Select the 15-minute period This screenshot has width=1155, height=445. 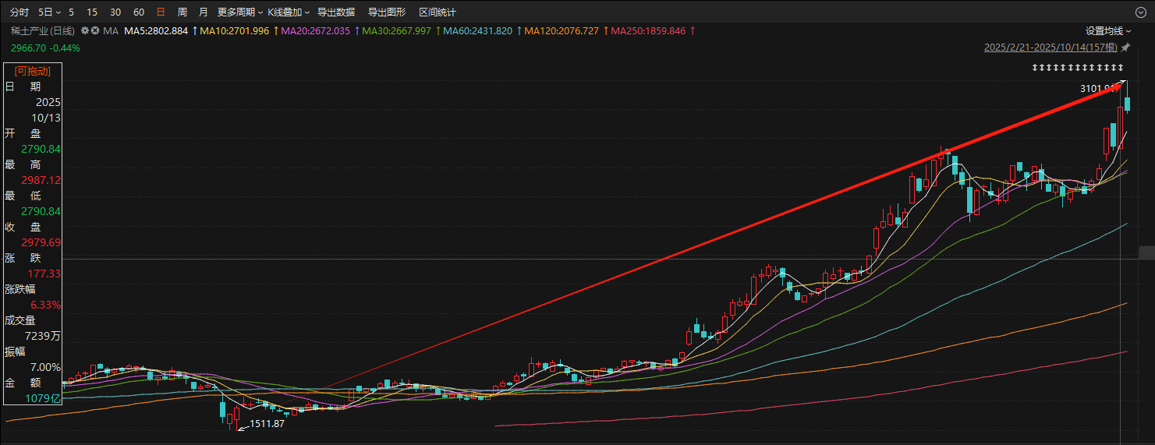coord(92,12)
